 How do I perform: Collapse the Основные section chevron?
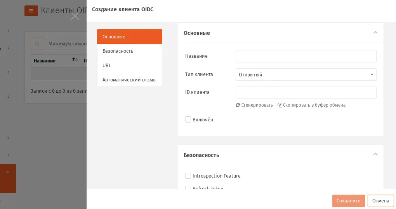point(375,33)
